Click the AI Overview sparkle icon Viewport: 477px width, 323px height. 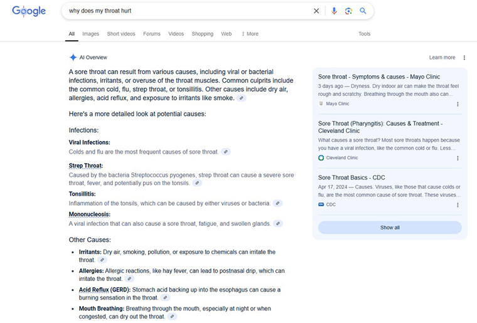[73, 57]
